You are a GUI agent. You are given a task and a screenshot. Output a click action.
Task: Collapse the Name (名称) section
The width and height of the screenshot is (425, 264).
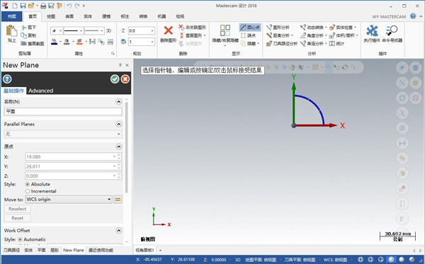118,101
